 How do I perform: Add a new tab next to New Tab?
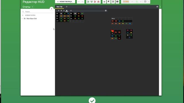pyautogui.click(x=66, y=7)
